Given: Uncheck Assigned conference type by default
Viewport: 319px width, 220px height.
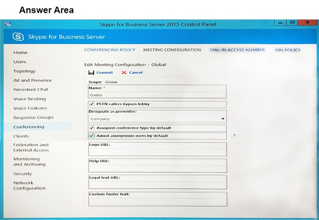Looking at the screenshot, I should coord(92,128).
